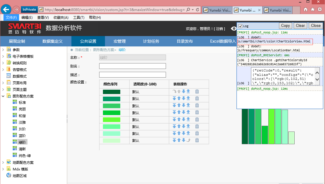Expand the 参数 tree node
This screenshot has height=184, width=325.
(3, 50)
